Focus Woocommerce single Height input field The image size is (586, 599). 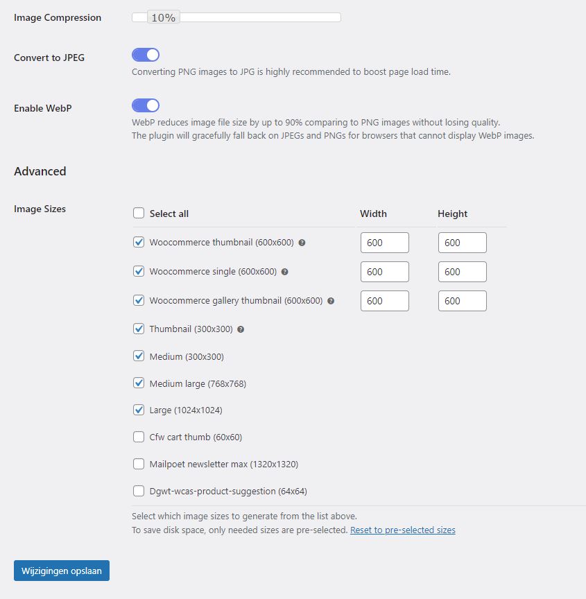tap(463, 272)
